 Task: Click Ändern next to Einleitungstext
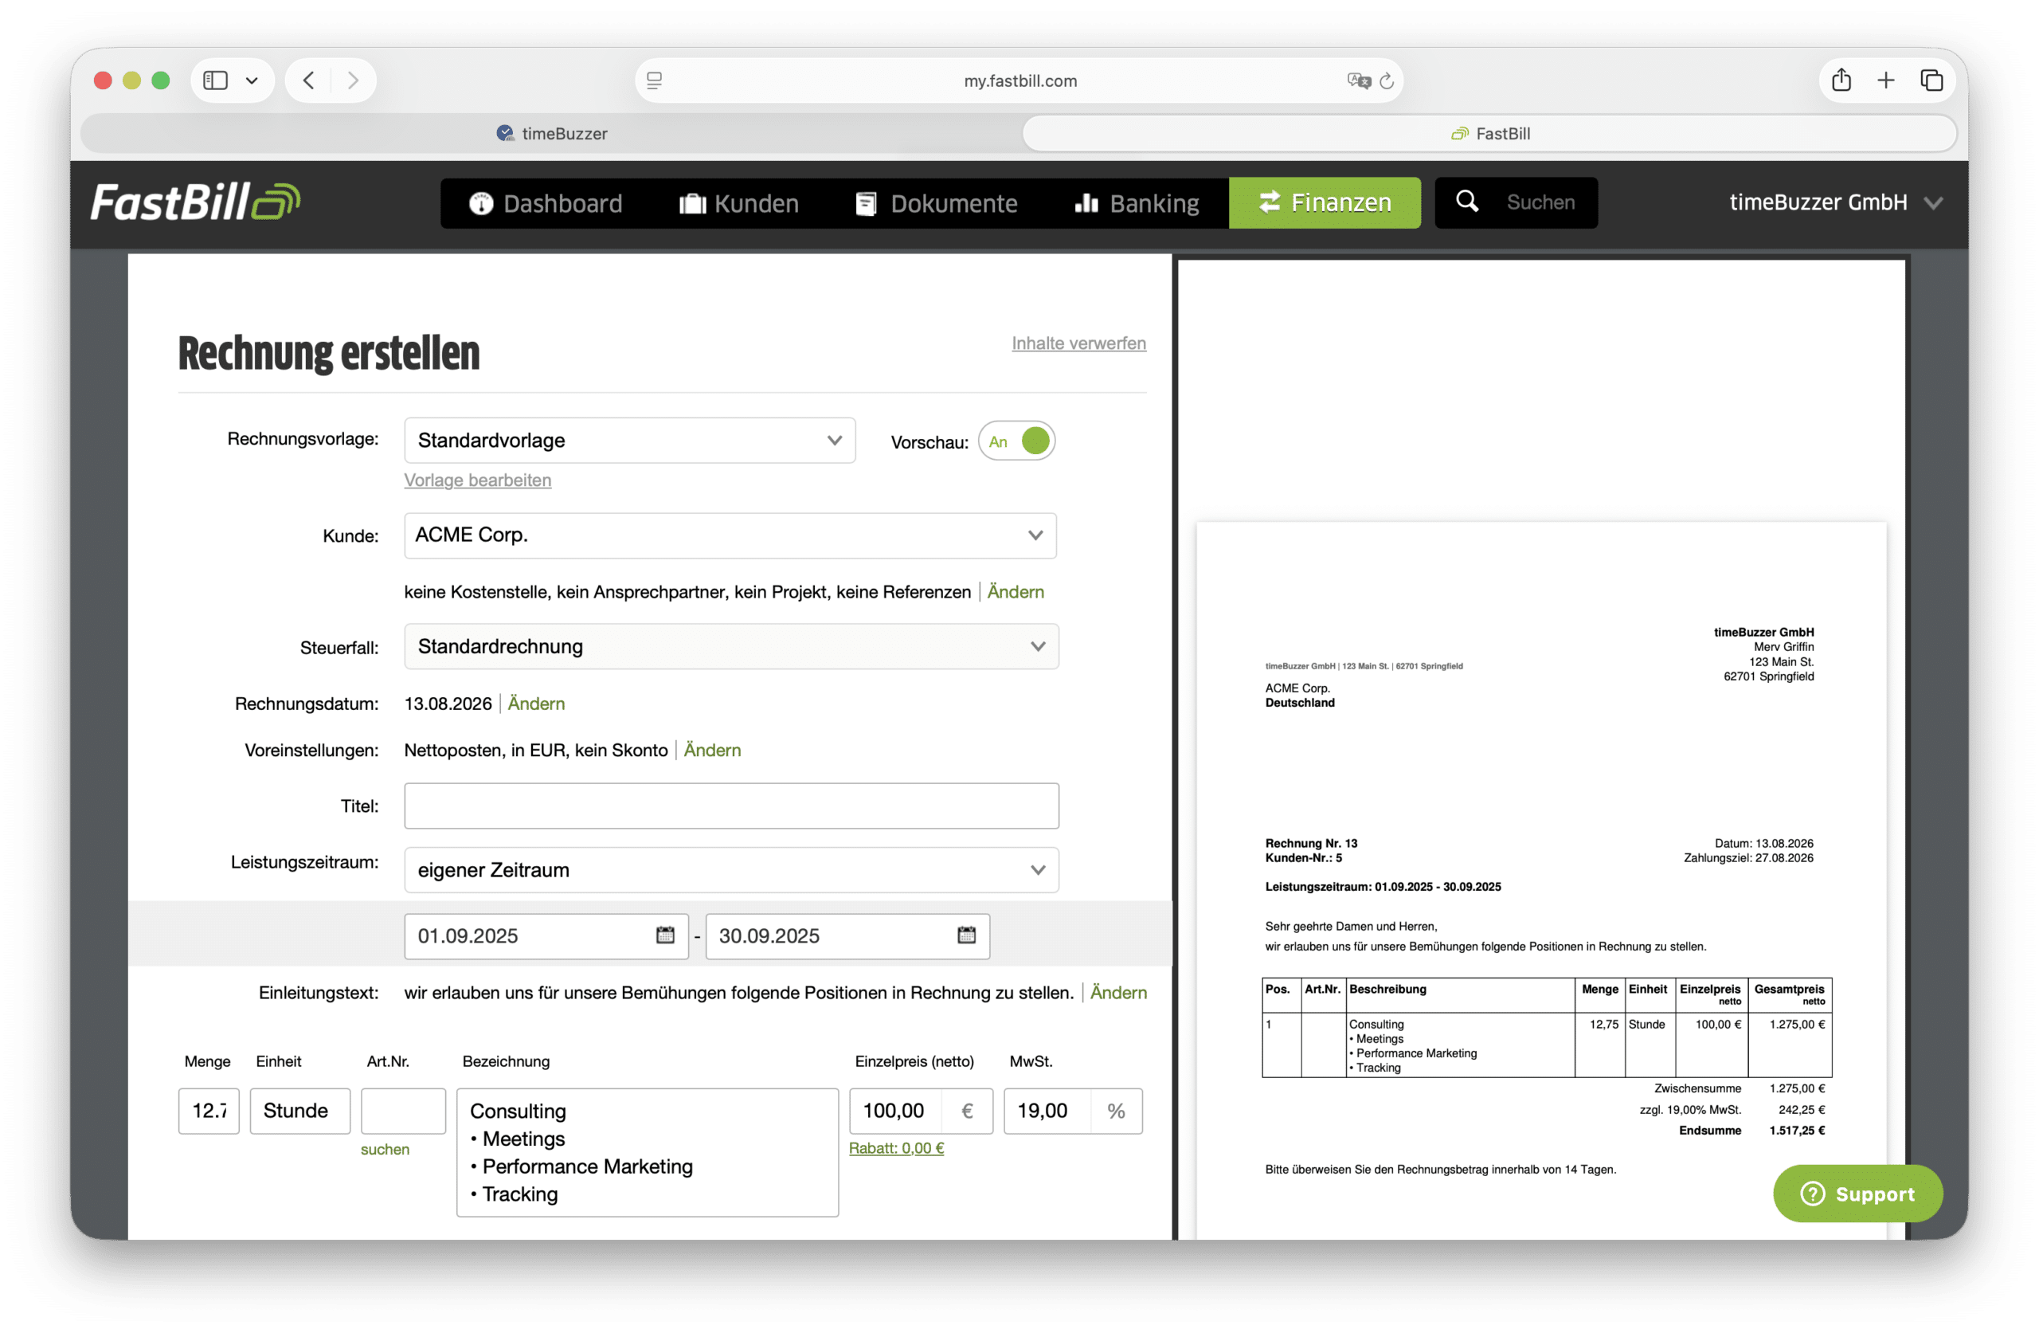coord(1118,993)
